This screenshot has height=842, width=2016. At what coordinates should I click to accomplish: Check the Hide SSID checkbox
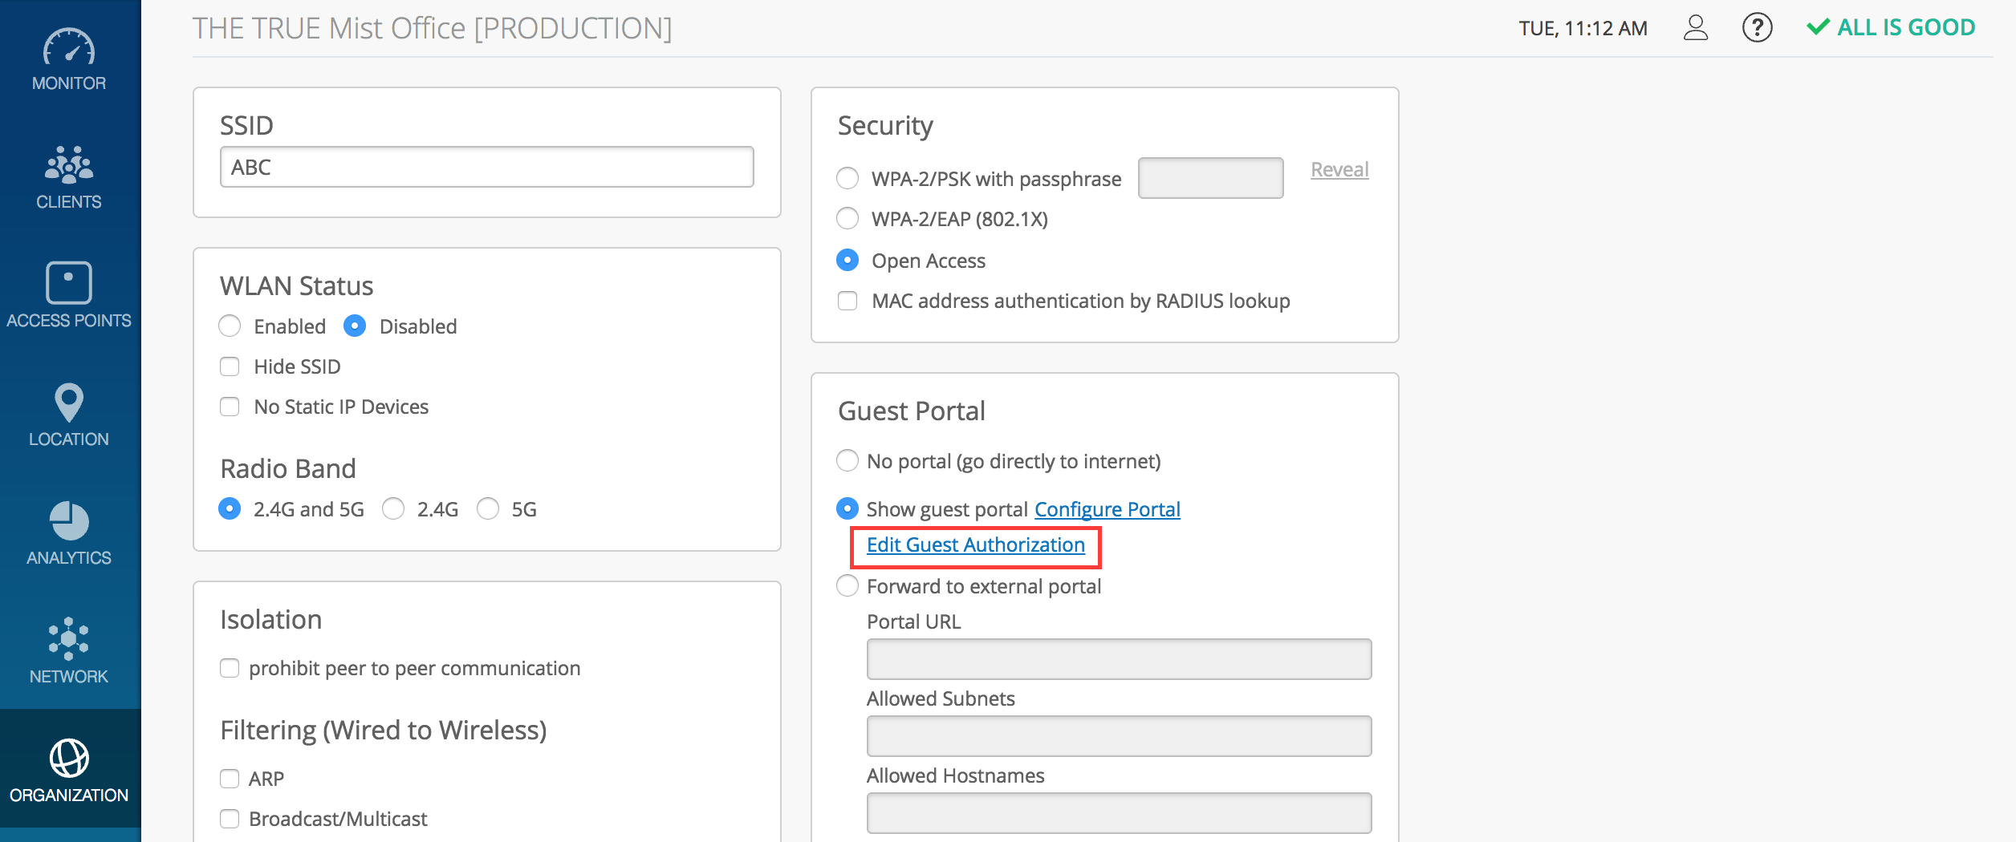pyautogui.click(x=230, y=366)
